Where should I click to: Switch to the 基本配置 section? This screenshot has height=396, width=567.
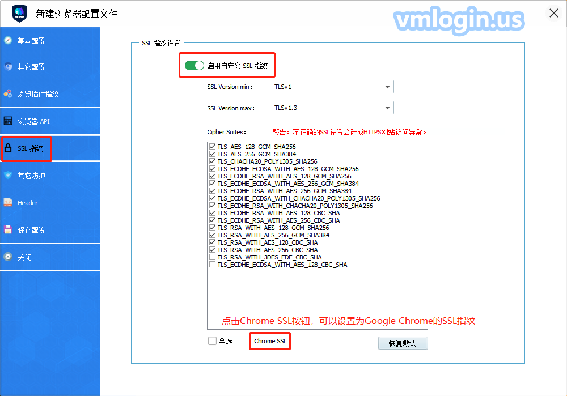click(31, 41)
